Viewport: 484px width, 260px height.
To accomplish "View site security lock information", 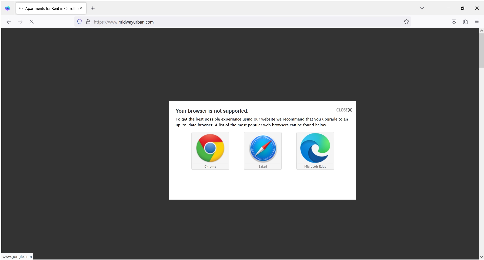I will (88, 22).
